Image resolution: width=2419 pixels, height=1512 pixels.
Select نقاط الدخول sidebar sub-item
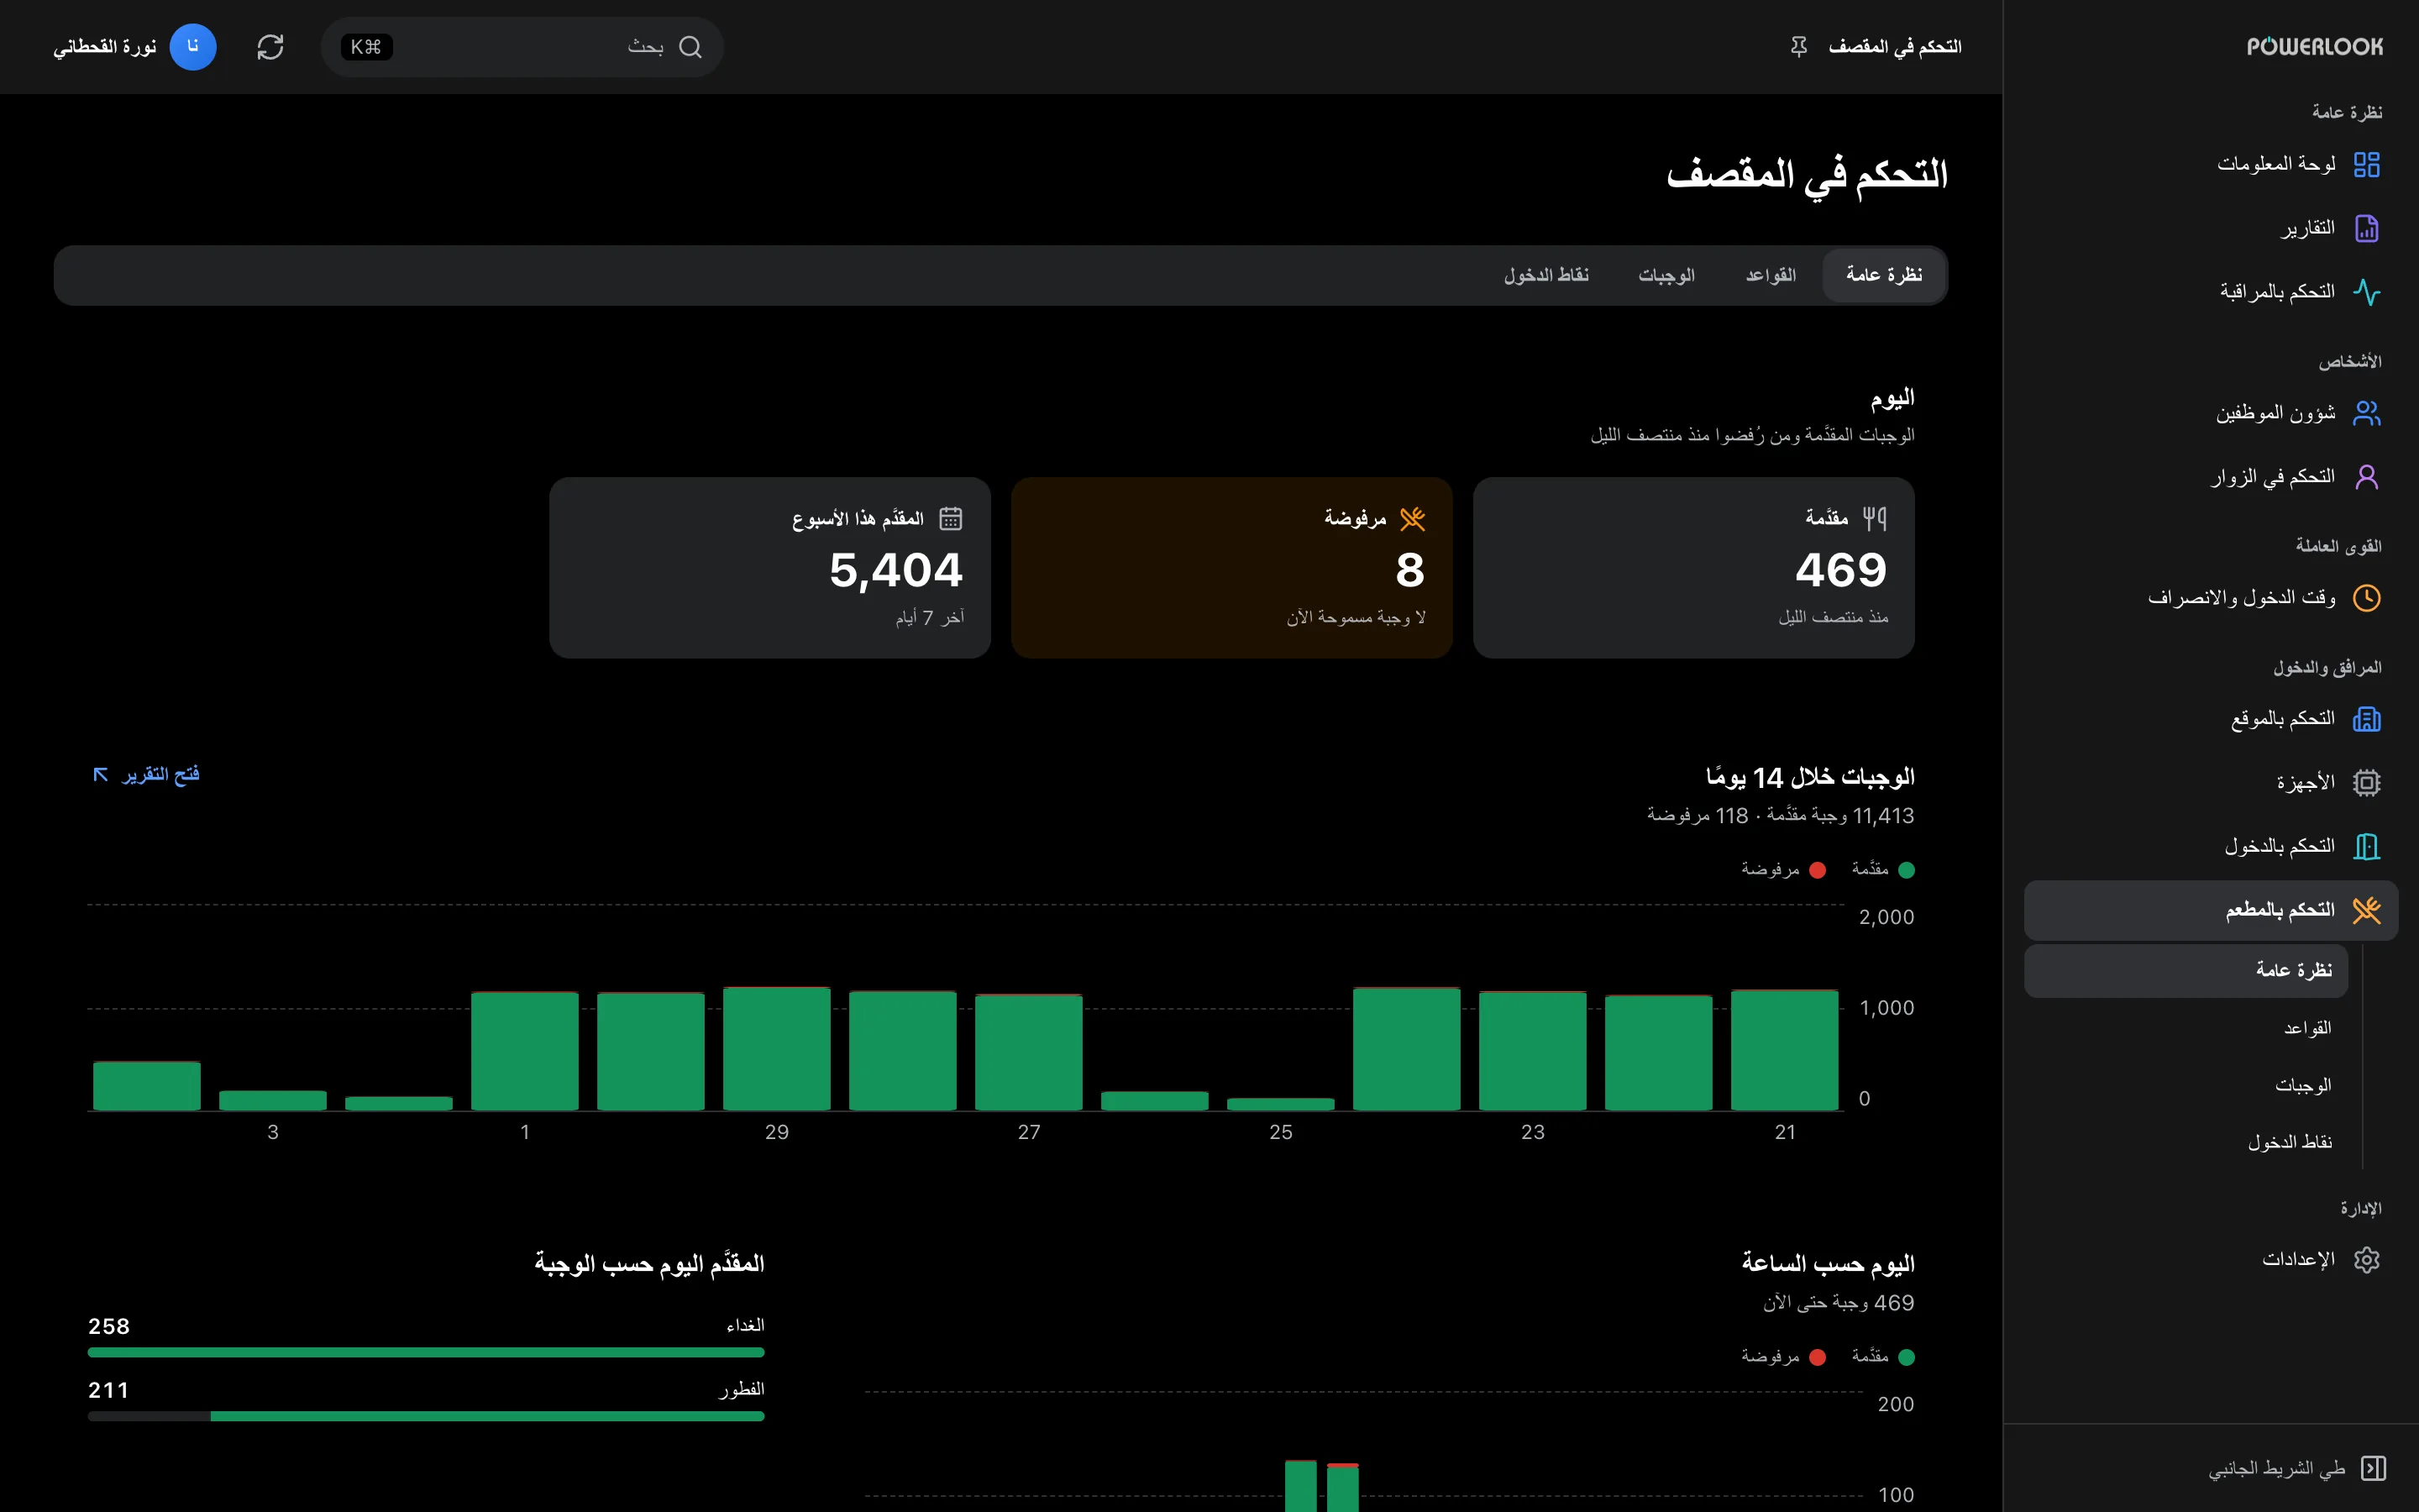pos(2186,1142)
